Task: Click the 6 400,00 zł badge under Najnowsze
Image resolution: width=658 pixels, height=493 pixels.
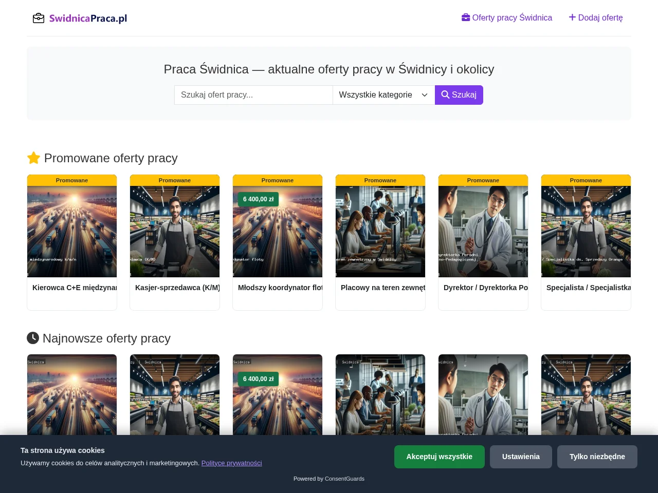Action: 259,379
